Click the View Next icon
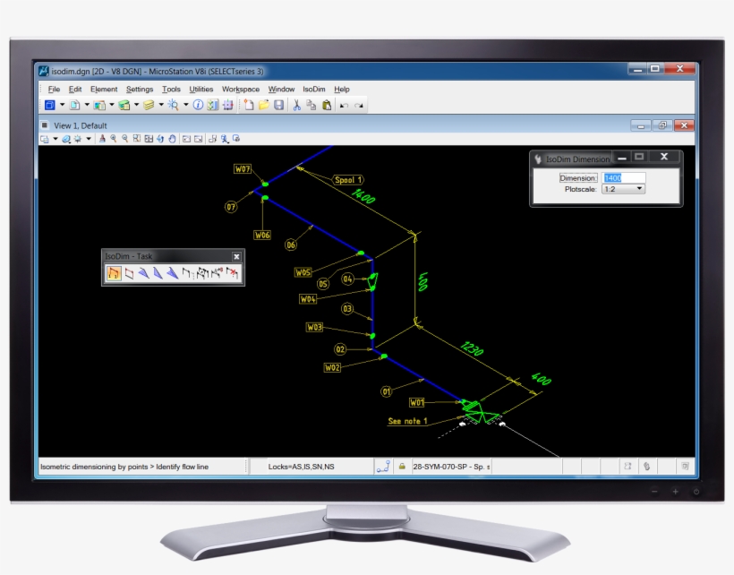734x575 pixels. tap(199, 139)
